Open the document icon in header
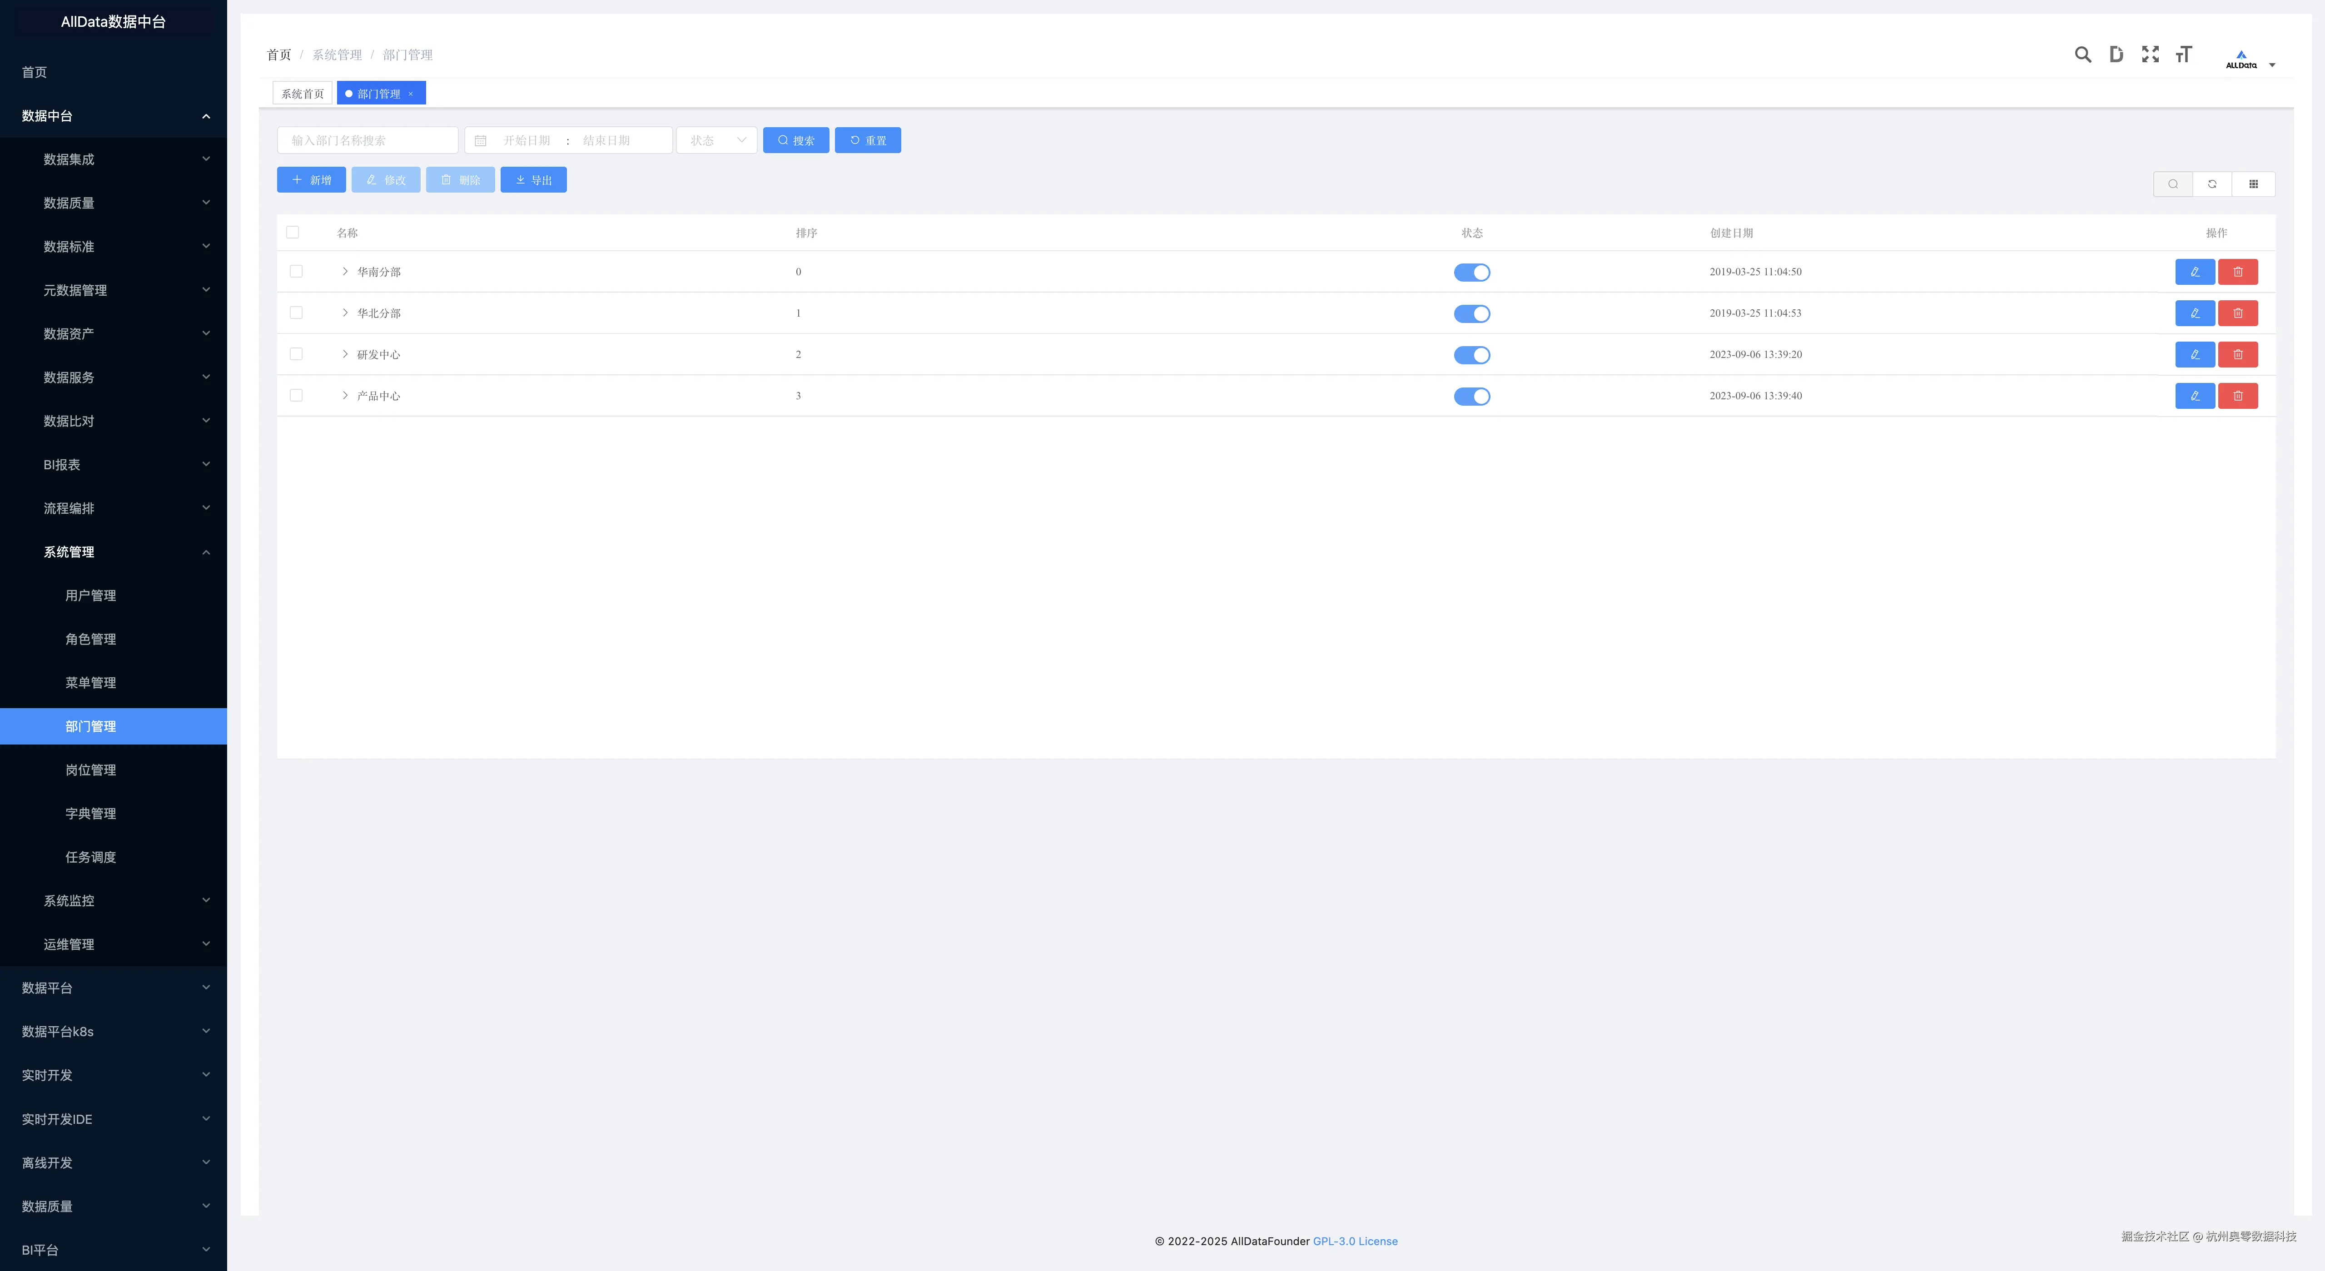This screenshot has height=1271, width=2325. pyautogui.click(x=2116, y=55)
